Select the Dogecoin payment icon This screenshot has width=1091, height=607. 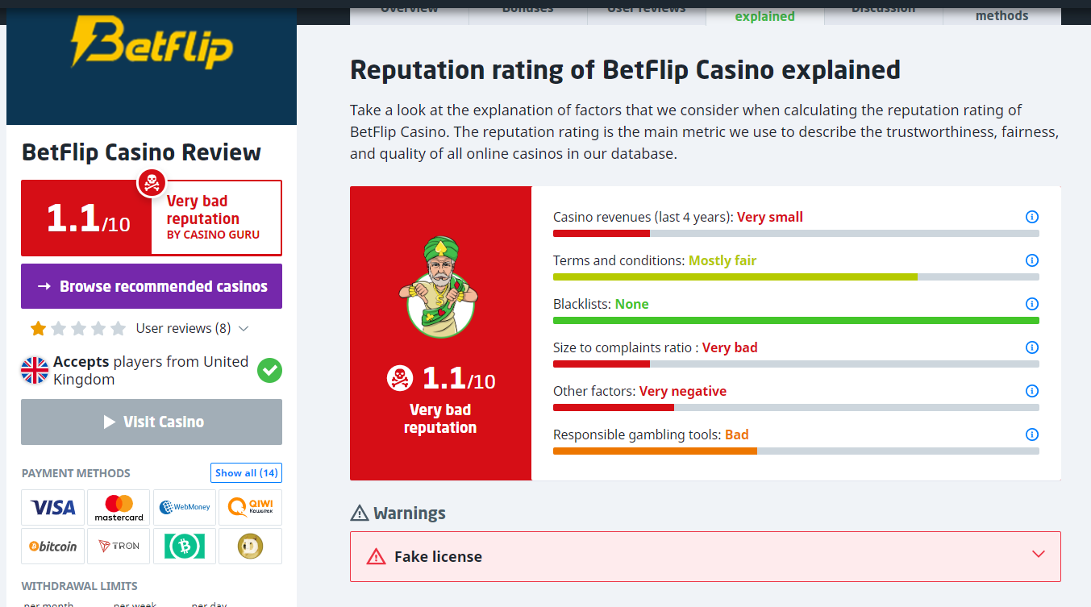pyautogui.click(x=250, y=546)
